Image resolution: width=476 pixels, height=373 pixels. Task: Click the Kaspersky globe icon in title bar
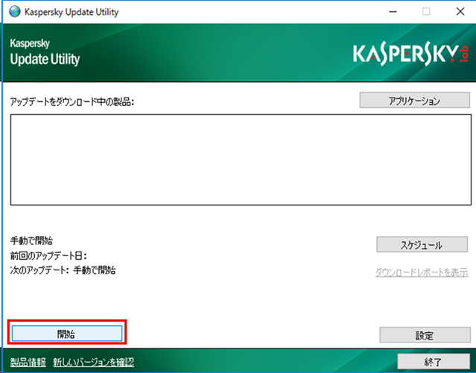point(15,12)
